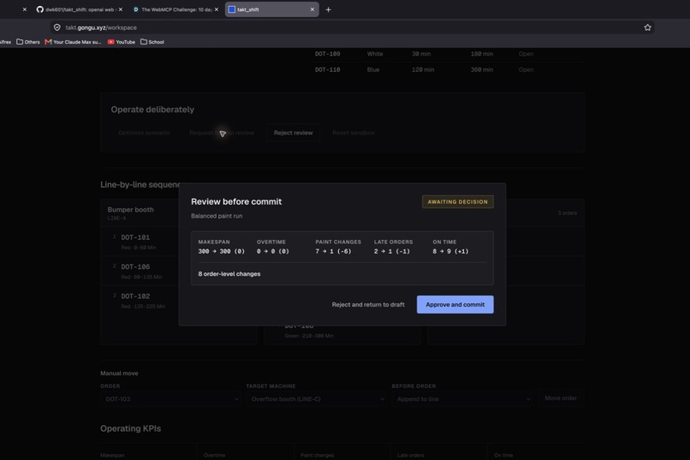The width and height of the screenshot is (690, 460).
Task: Click the Move order button
Action: (561, 398)
